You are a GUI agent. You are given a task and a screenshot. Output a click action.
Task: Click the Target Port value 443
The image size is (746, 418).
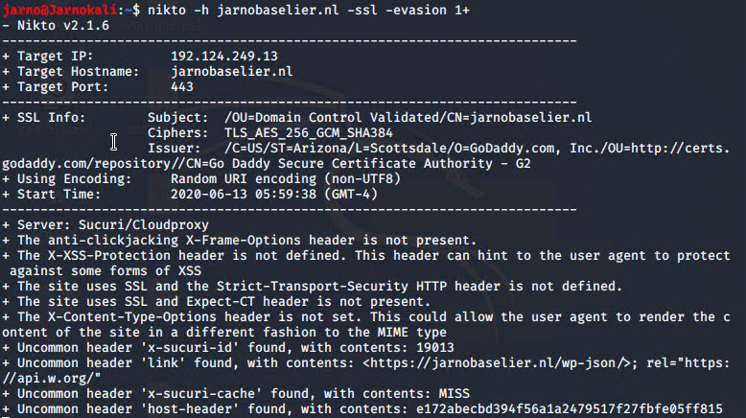(x=182, y=87)
